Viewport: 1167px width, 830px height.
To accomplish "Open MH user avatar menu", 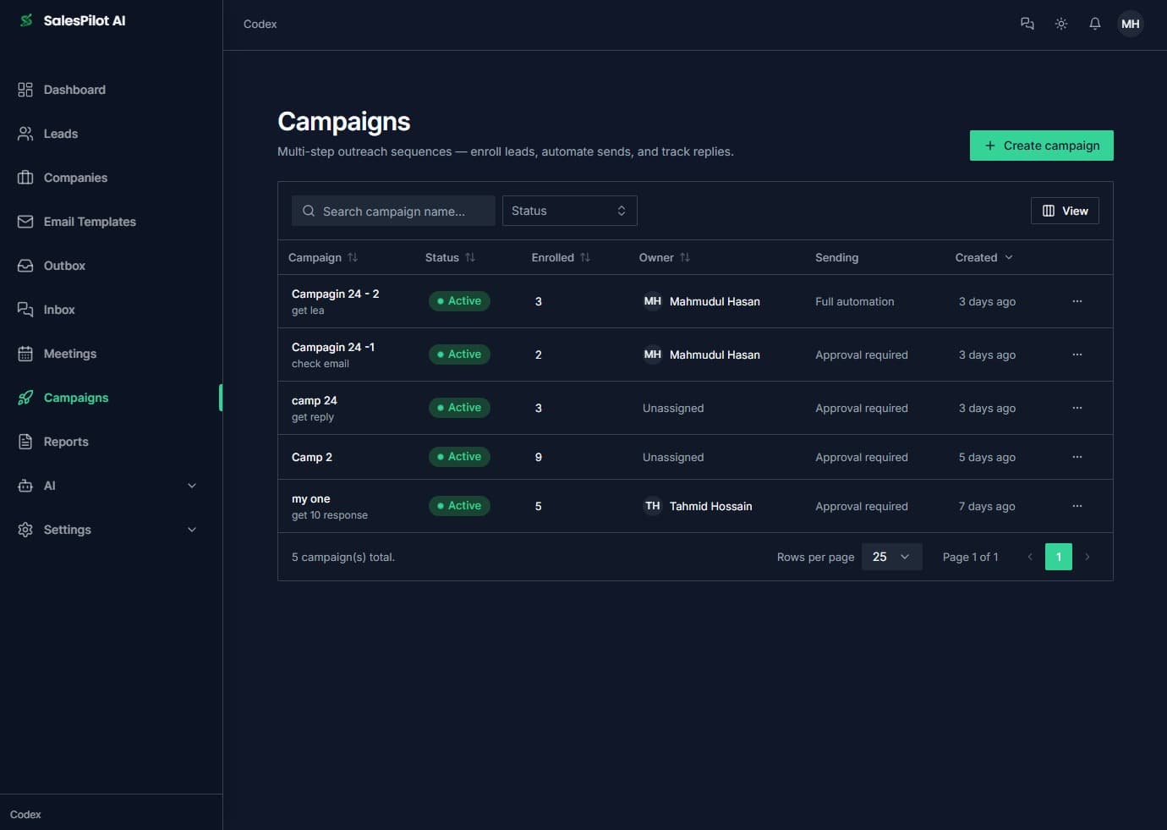I will (x=1131, y=24).
